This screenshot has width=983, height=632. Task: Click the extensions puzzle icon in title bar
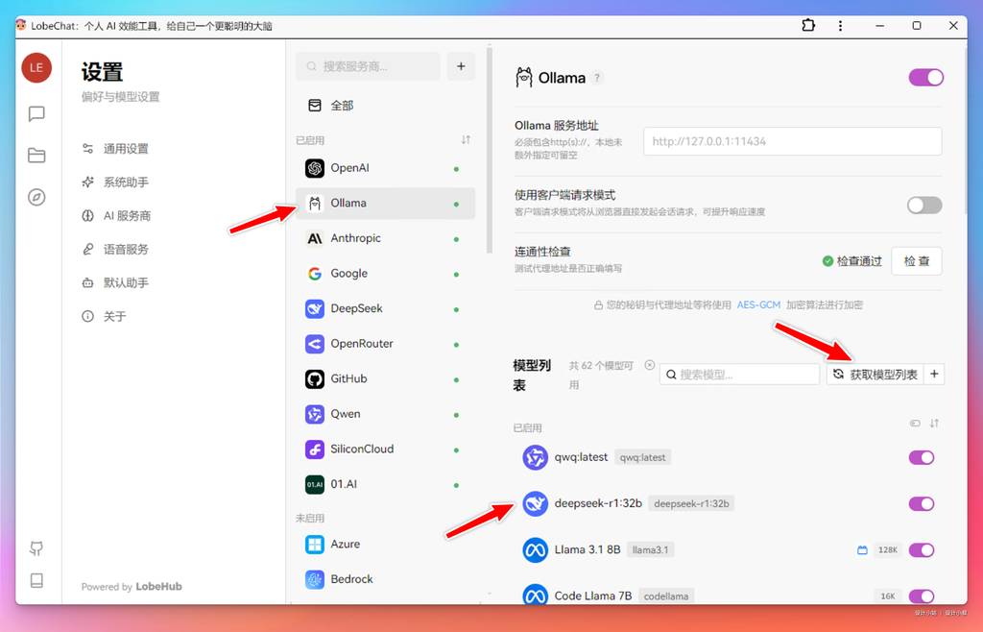coord(808,26)
